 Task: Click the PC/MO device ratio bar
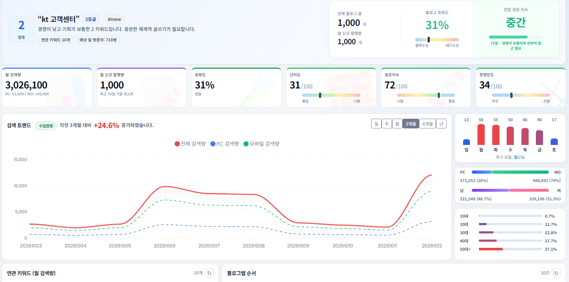[x=510, y=172]
